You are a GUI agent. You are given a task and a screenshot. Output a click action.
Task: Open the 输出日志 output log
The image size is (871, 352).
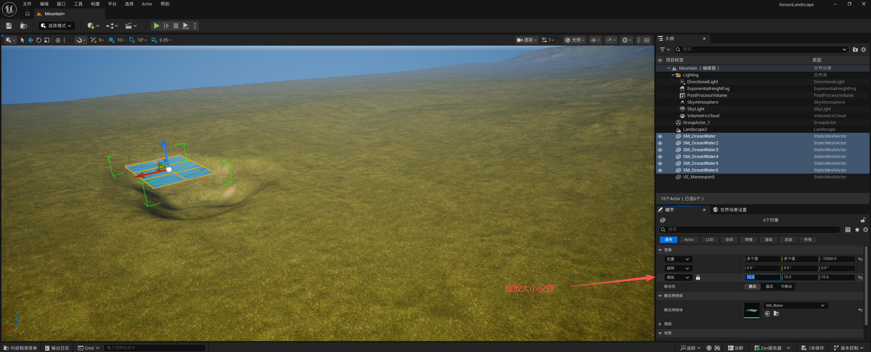pyautogui.click(x=57, y=348)
